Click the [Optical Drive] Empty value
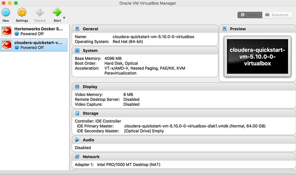This screenshot has height=175, width=296. pyautogui.click(x=144, y=131)
